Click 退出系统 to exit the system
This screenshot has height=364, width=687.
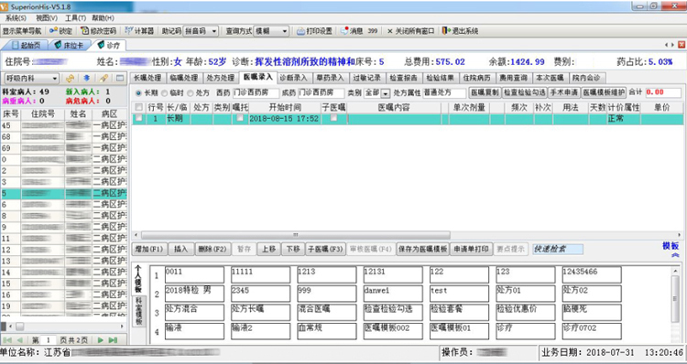point(460,31)
